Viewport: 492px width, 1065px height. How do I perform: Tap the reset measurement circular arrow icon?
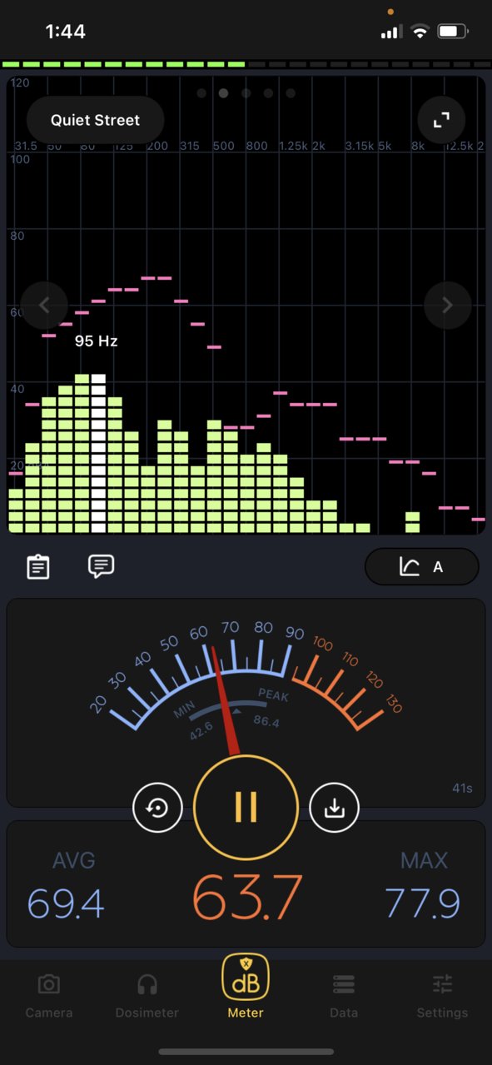157,808
